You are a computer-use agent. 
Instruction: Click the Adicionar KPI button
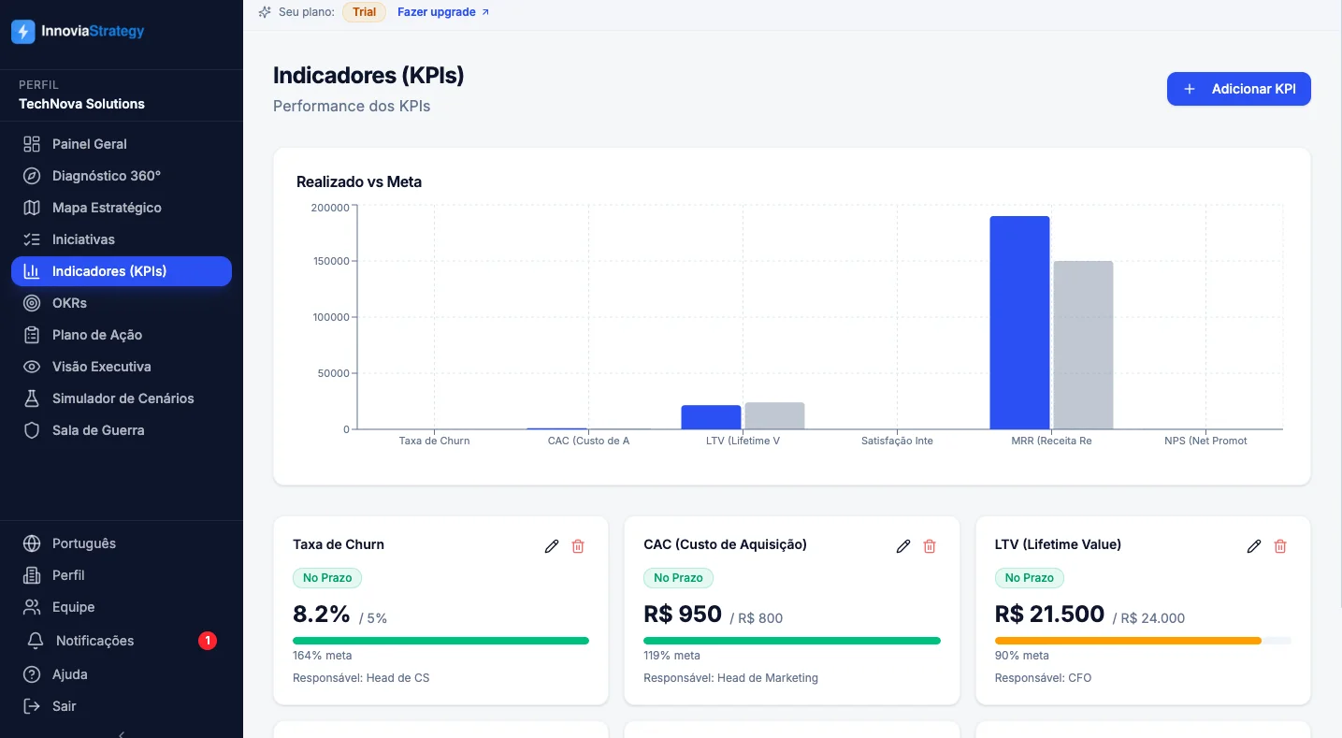click(1238, 89)
